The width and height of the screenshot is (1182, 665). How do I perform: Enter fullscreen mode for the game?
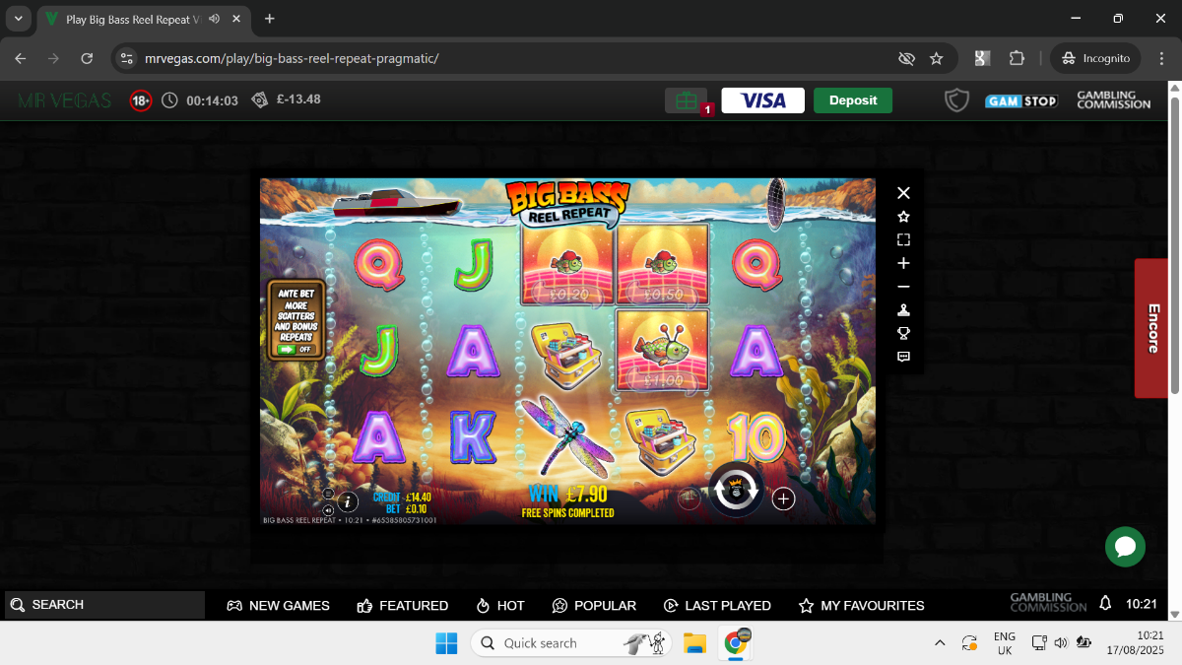[x=903, y=239]
